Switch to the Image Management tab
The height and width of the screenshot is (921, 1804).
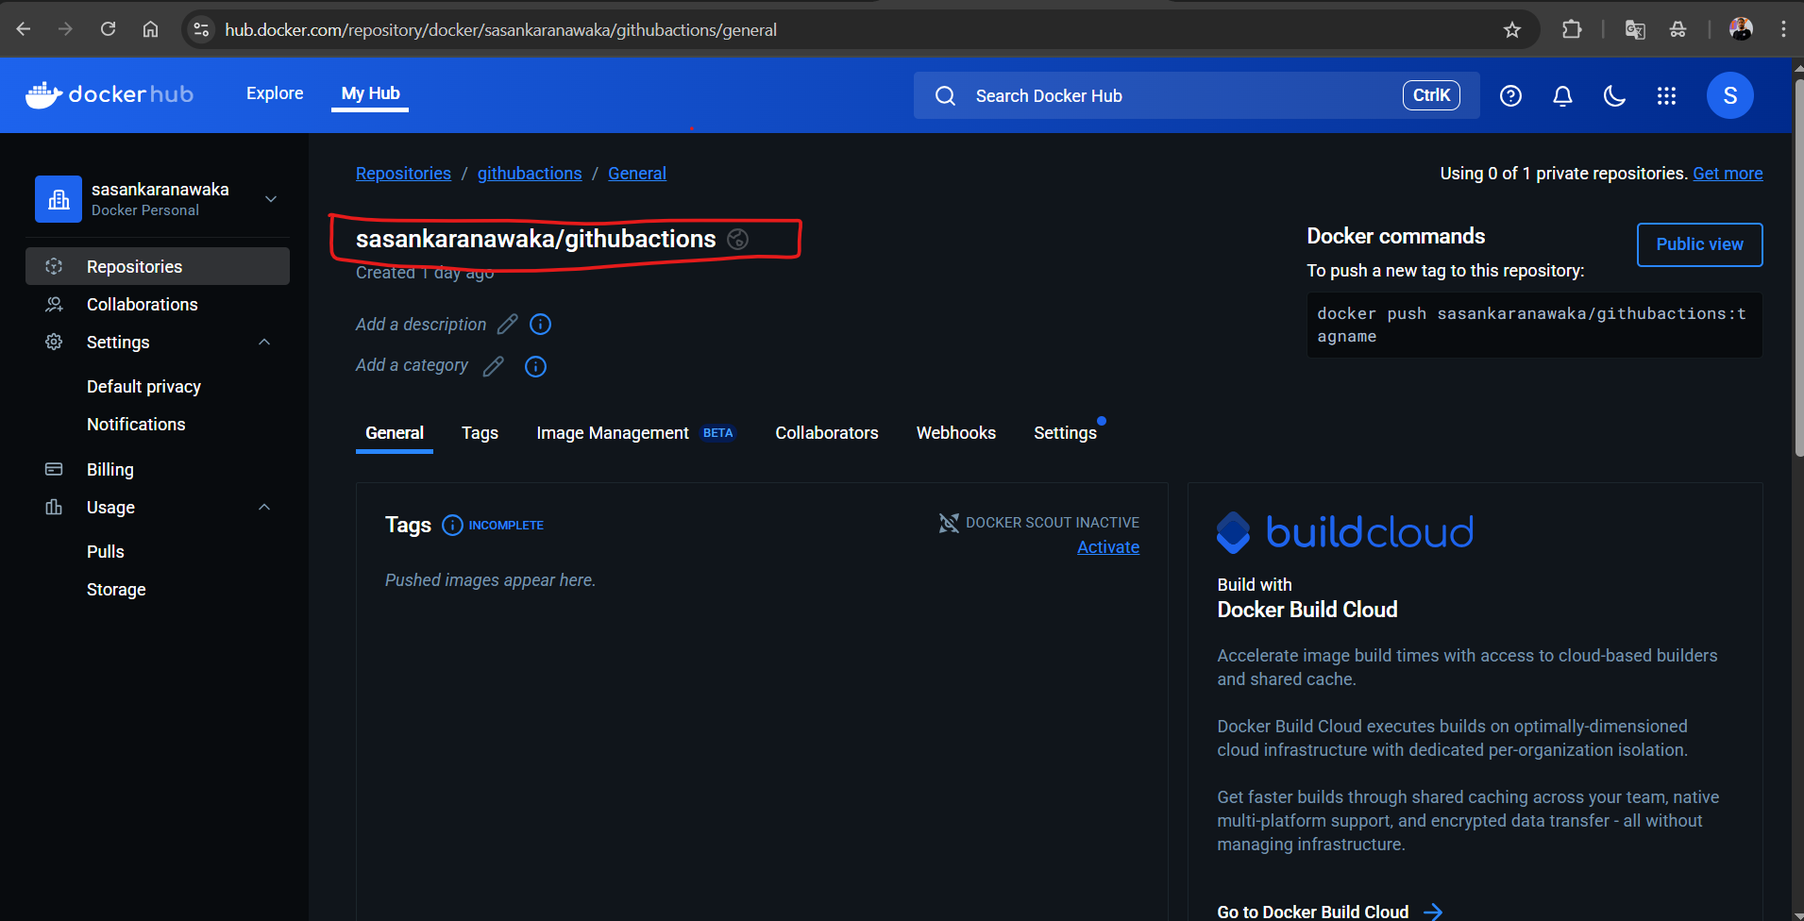636,433
